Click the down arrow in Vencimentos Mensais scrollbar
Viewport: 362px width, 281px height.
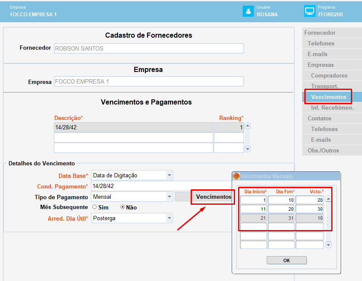tap(329, 245)
